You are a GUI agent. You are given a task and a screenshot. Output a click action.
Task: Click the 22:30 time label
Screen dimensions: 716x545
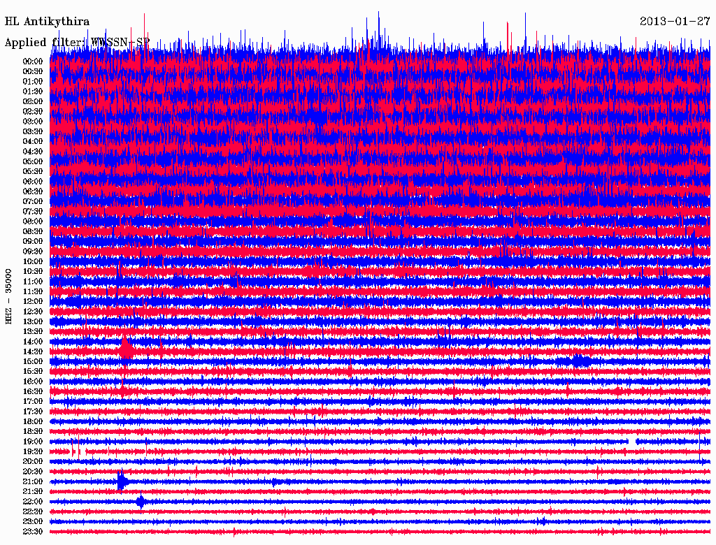pyautogui.click(x=33, y=511)
